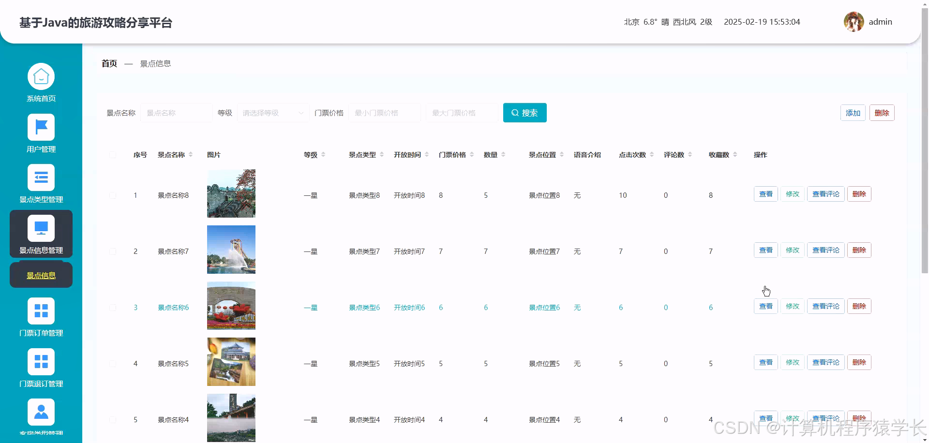
Task: Click 查看 for 景点名称6
Action: [x=766, y=306]
